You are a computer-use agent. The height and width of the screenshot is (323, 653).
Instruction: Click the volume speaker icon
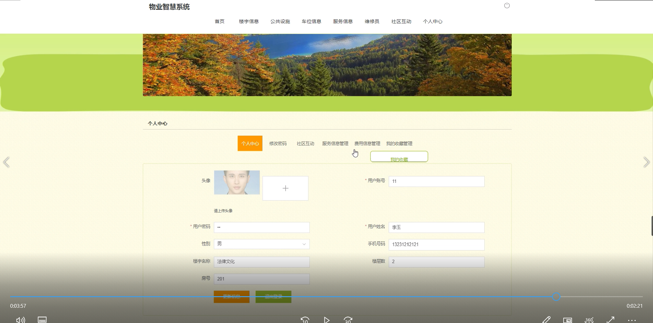tap(20, 320)
